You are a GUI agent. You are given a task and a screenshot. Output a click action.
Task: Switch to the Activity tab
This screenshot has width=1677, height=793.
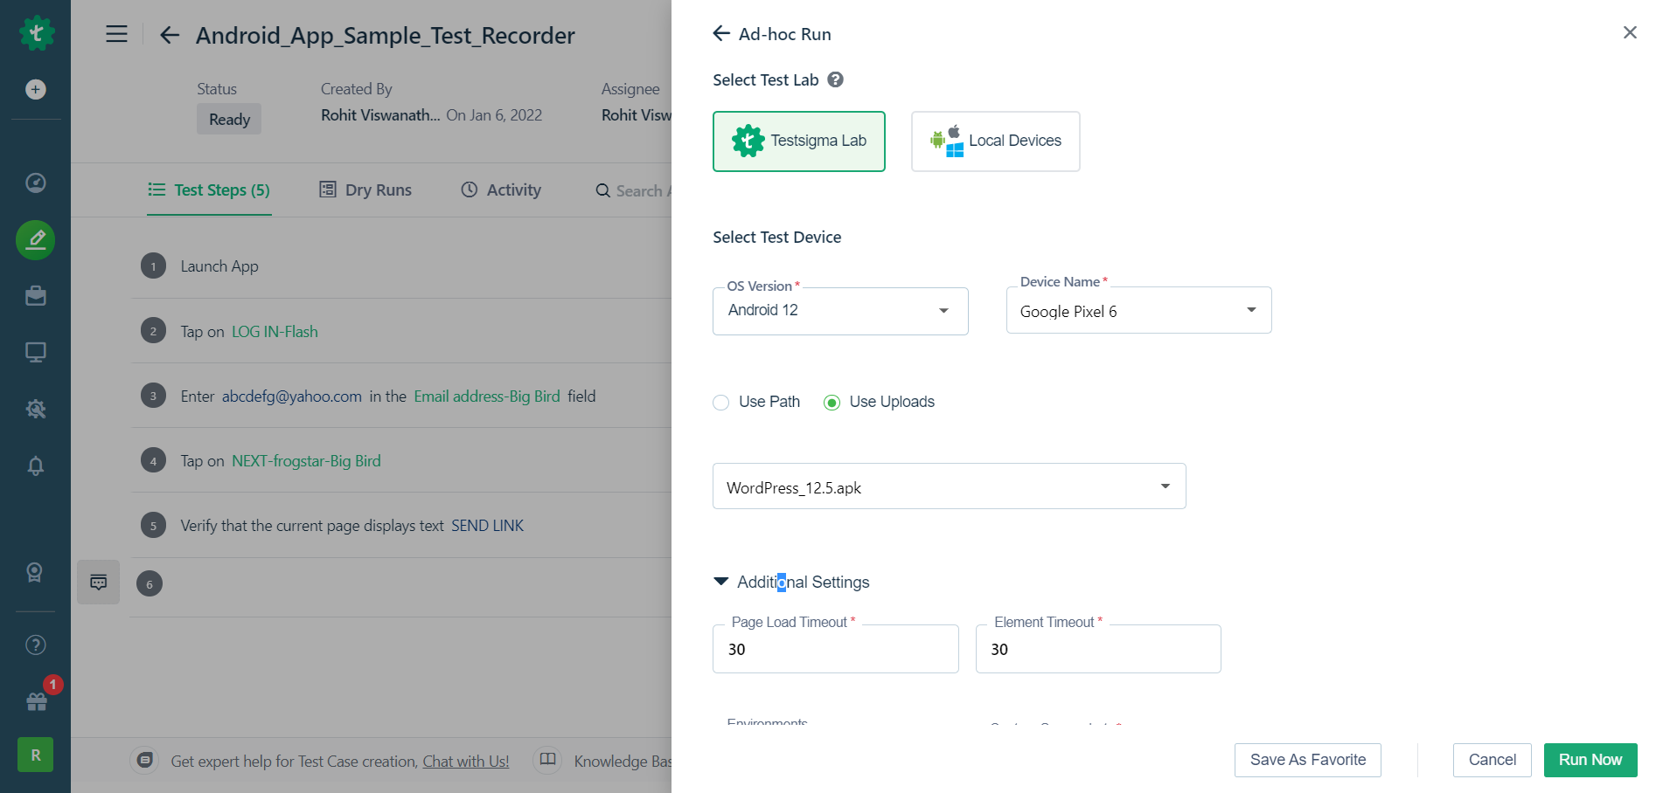point(501,190)
